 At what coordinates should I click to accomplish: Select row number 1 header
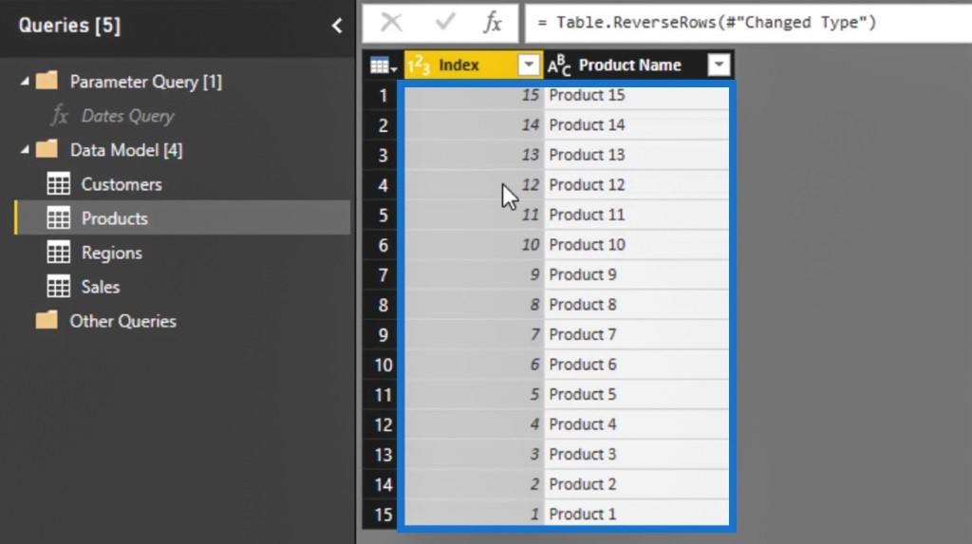click(x=383, y=96)
